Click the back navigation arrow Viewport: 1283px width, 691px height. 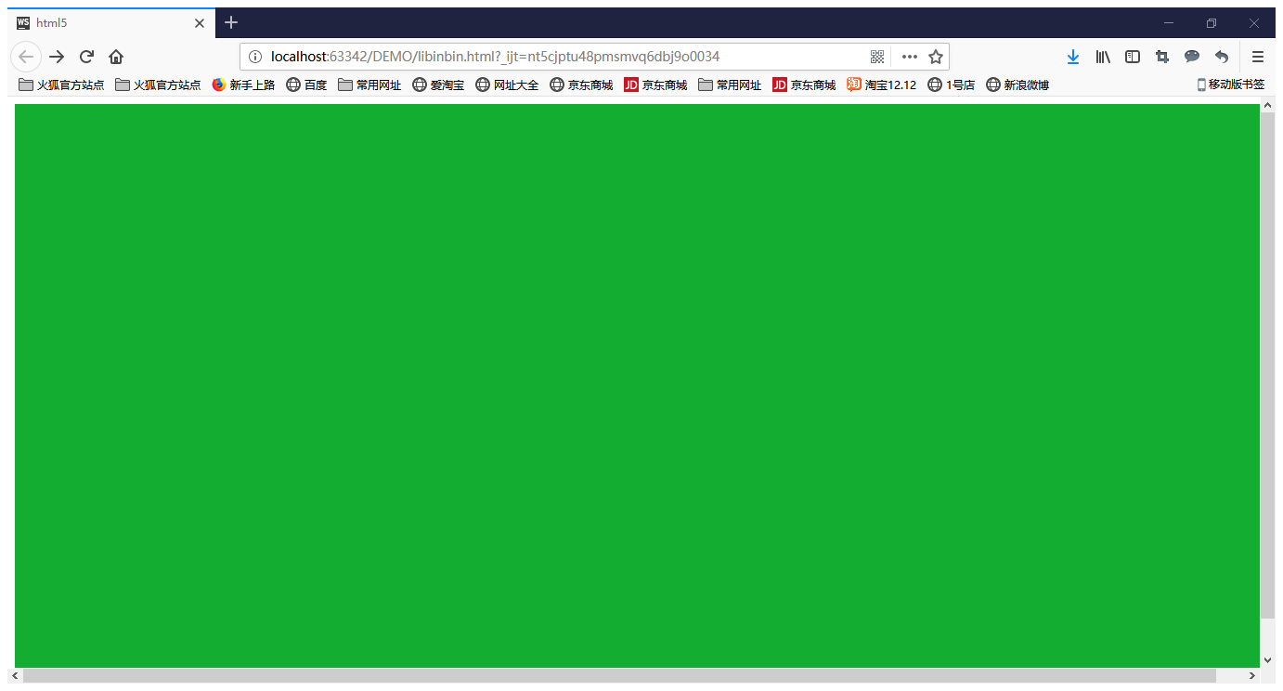(26, 57)
